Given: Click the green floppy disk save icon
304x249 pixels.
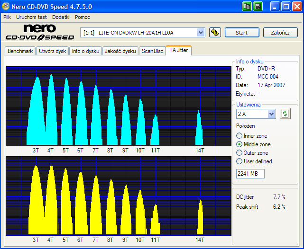Looking at the screenshot, I should [x=258, y=6].
